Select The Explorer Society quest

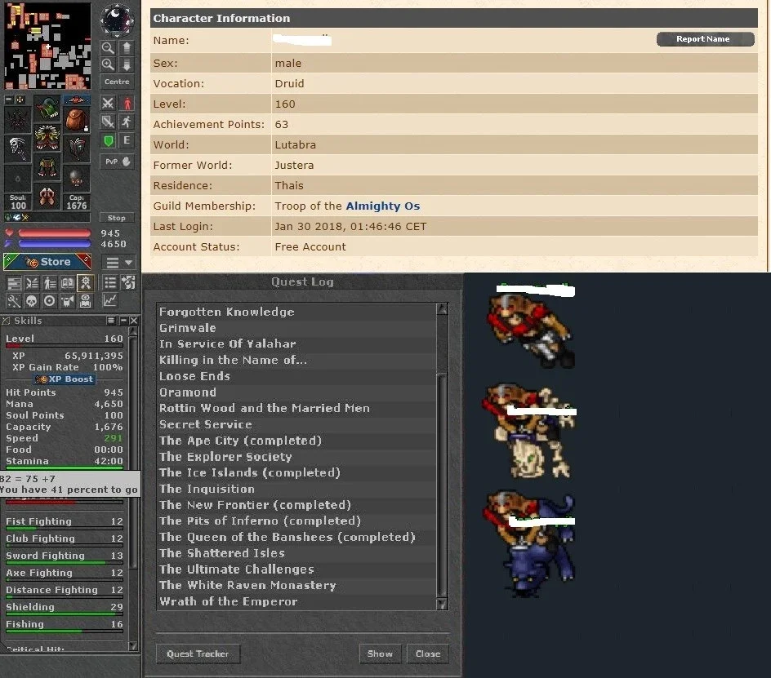pos(296,456)
